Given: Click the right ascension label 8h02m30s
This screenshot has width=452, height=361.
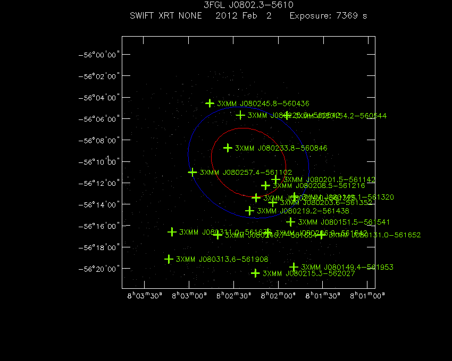Looking at the screenshot, I should point(234,296).
